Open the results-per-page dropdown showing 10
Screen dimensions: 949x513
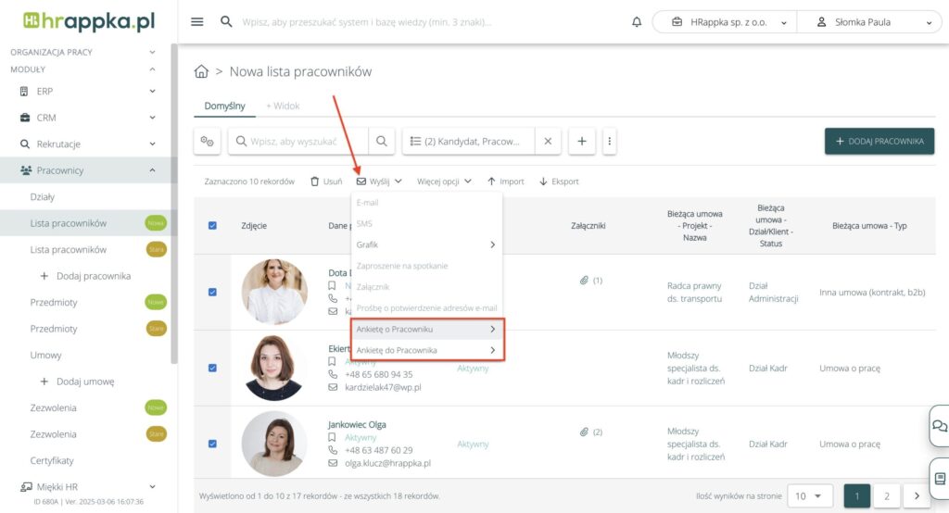(809, 496)
